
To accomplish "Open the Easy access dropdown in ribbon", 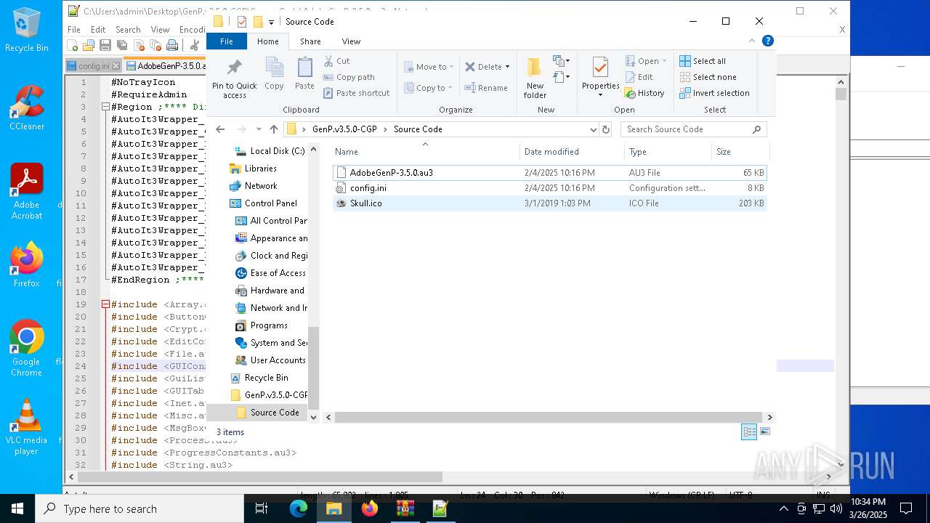I will (x=562, y=77).
